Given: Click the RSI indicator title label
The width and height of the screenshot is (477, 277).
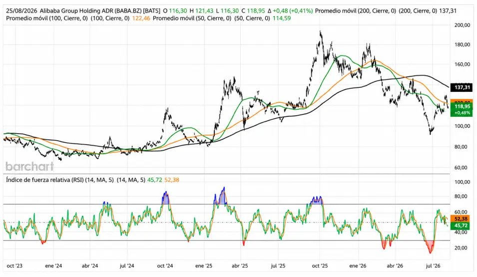Looking at the screenshot, I should point(60,180).
